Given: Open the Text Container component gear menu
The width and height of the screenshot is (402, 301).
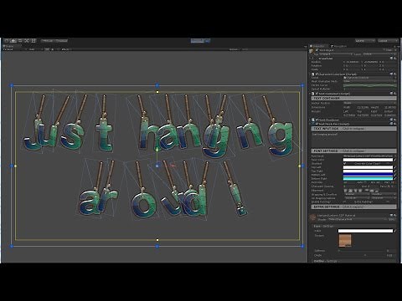Looking at the screenshot, I should 395,94.
